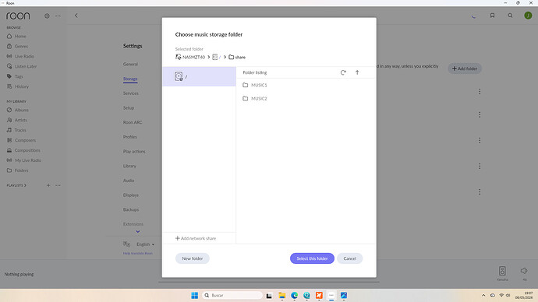Open Microsoft Edge from taskbar
This screenshot has width=538, height=302.
(295, 295)
